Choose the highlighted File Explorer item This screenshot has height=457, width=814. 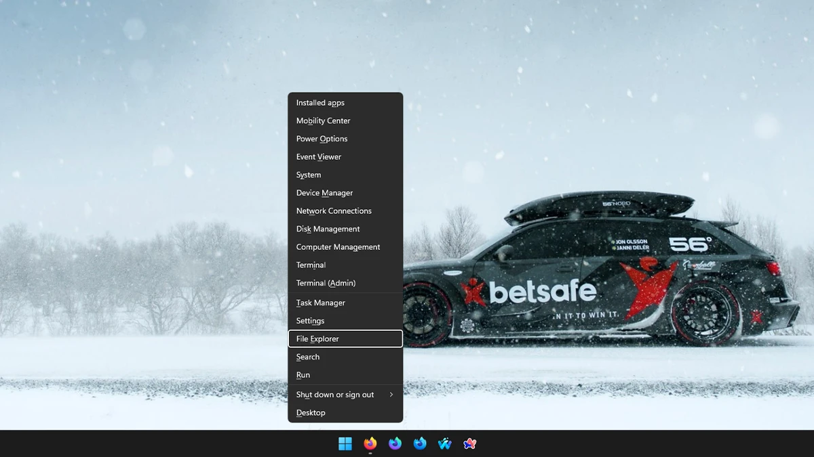[x=345, y=339]
